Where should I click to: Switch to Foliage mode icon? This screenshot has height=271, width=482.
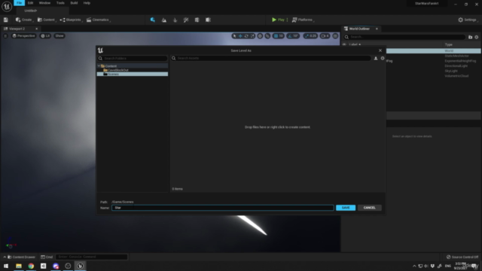click(x=175, y=20)
